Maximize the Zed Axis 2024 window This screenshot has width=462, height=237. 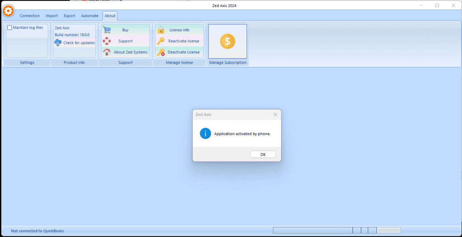tap(437, 5)
